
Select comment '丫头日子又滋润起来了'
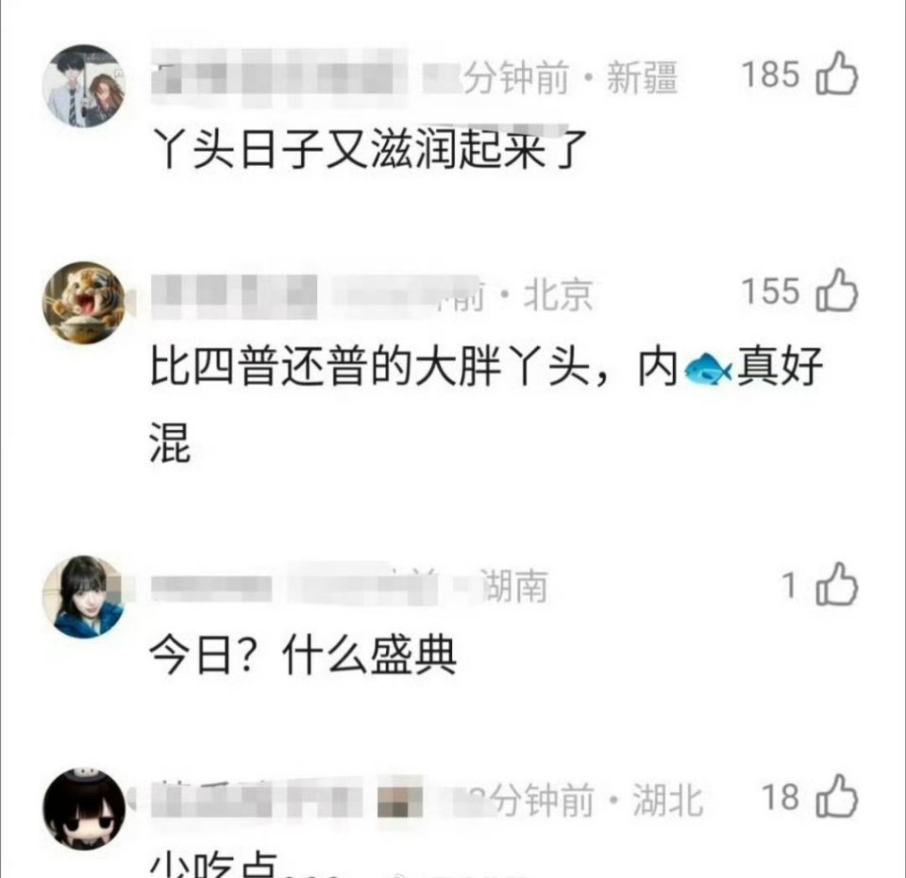369,150
